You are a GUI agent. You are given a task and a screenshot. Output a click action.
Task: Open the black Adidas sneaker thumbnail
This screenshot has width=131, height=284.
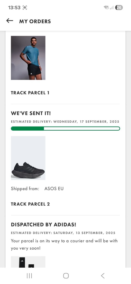(x=28, y=158)
